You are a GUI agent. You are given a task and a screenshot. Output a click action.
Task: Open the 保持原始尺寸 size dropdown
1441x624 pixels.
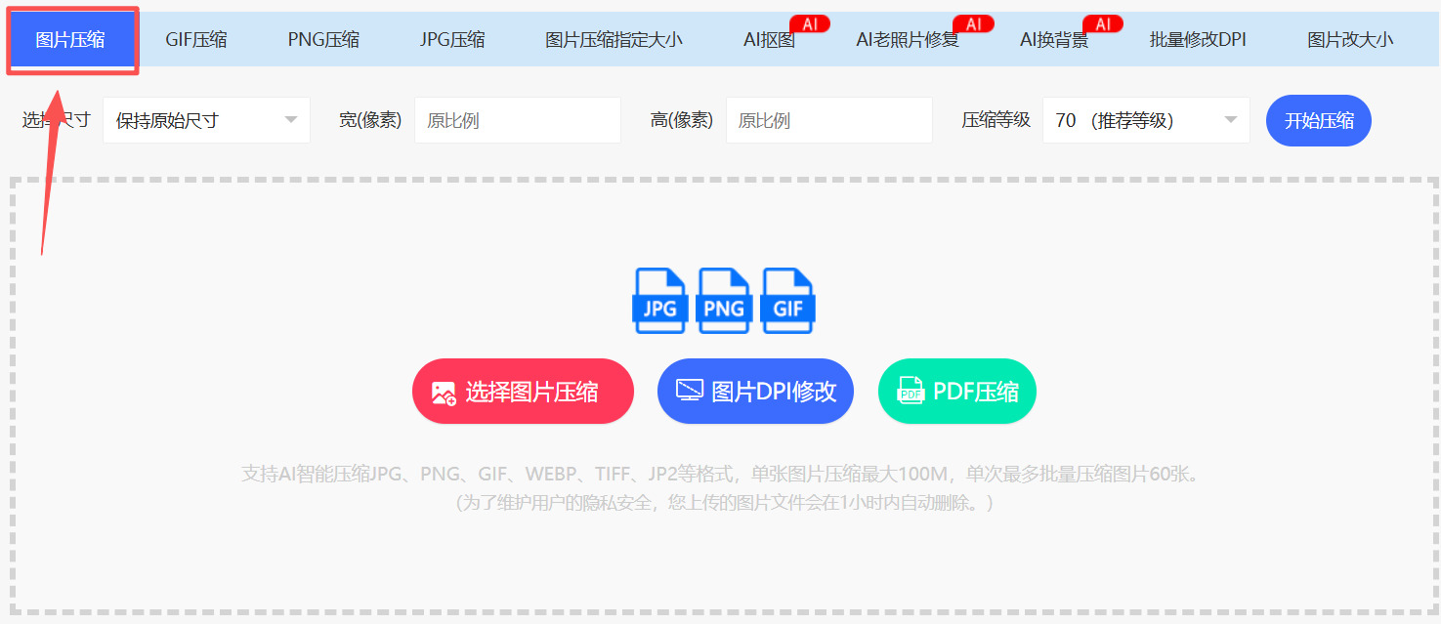coord(206,119)
